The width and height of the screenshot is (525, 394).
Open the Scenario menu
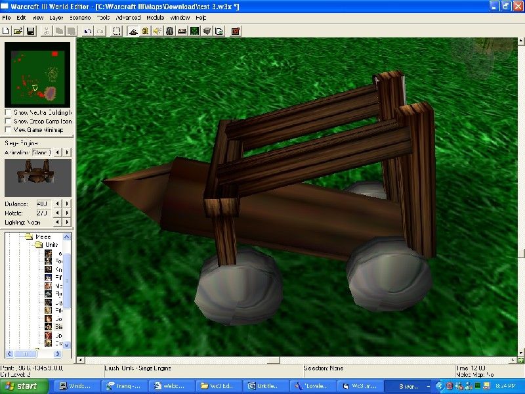tap(80, 18)
